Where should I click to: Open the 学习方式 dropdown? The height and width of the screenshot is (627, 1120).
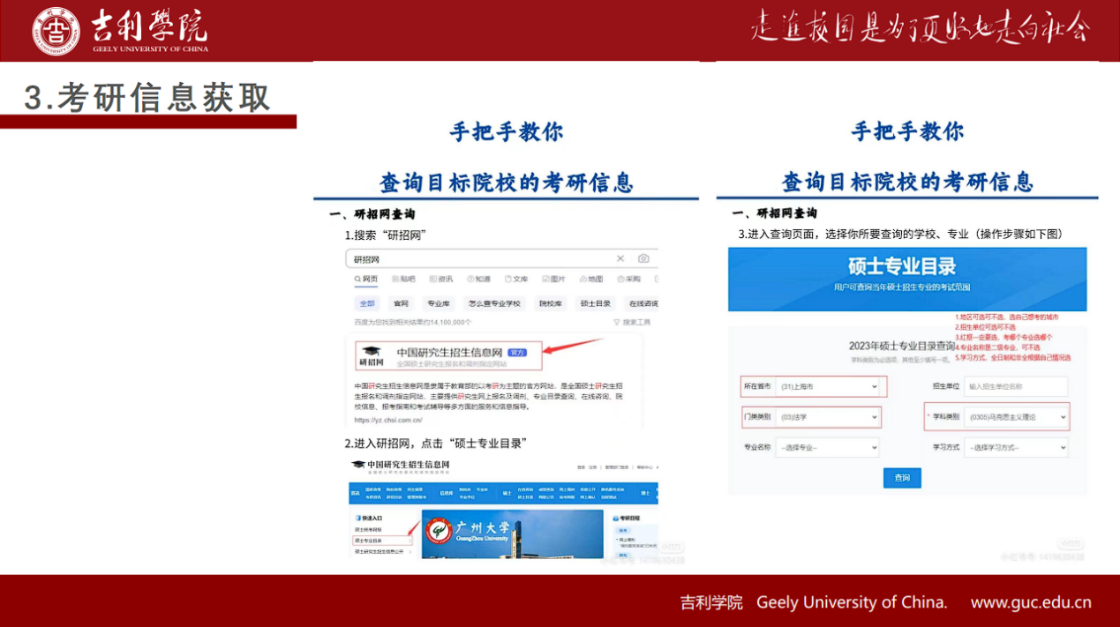click(x=1016, y=448)
